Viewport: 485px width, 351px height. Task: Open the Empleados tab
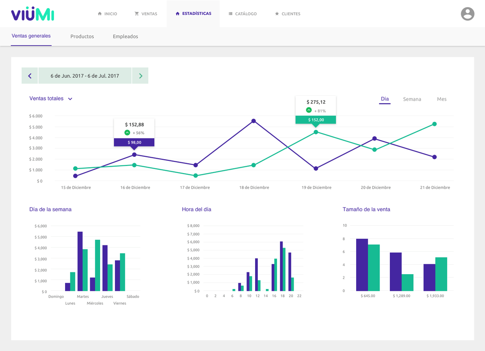[x=125, y=36]
